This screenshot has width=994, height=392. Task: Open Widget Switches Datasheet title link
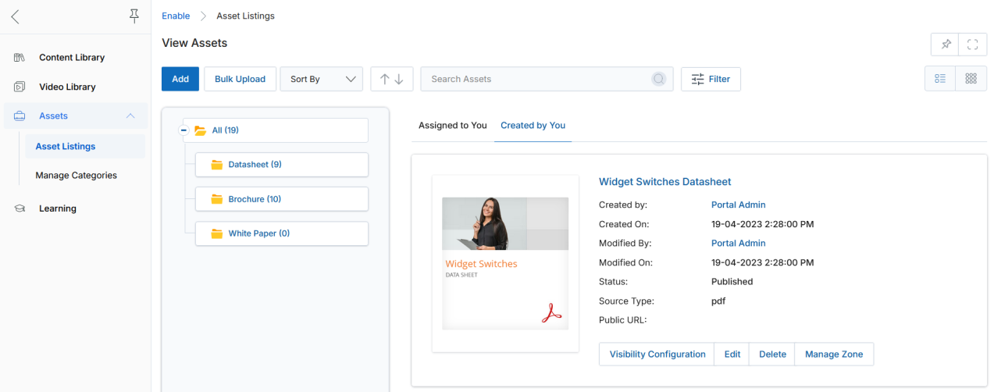tap(664, 182)
